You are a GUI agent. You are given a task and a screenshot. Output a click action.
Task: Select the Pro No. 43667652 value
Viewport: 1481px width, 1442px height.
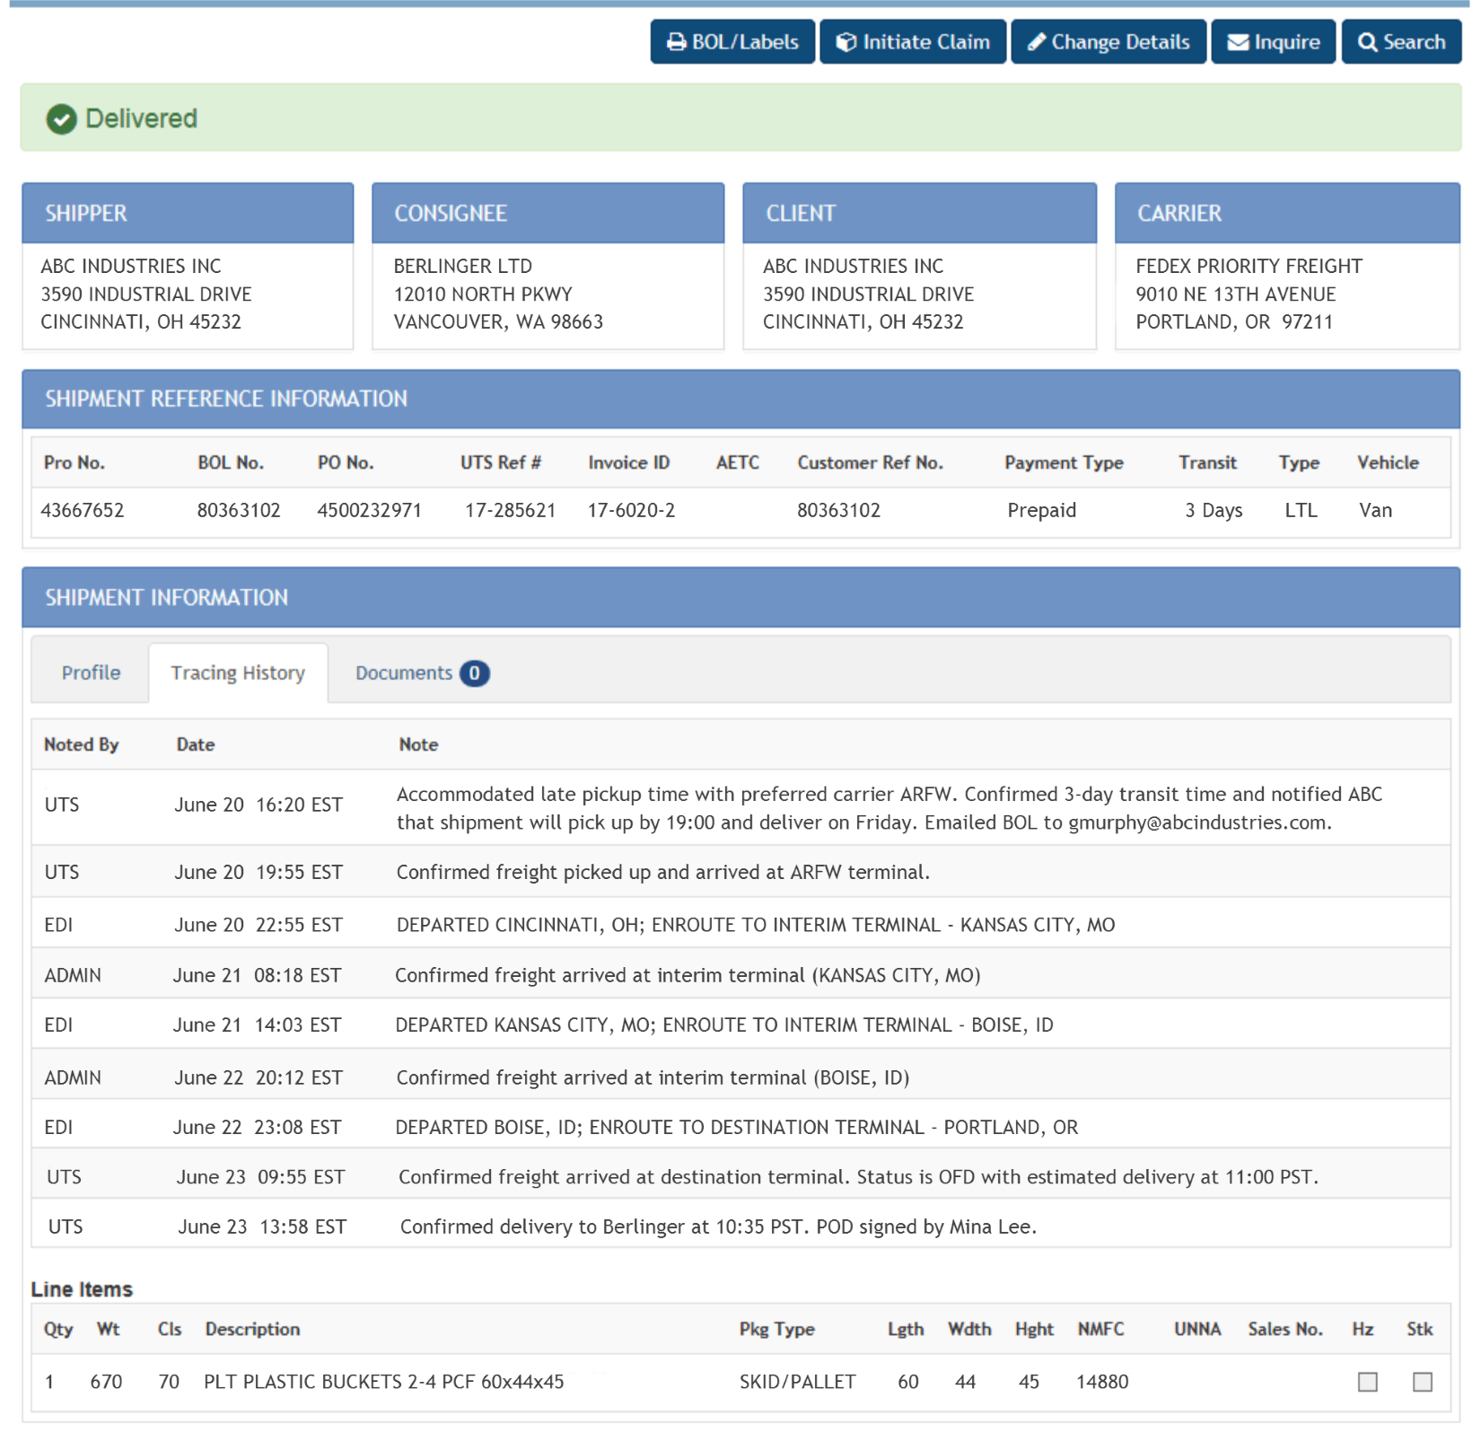[x=83, y=510]
